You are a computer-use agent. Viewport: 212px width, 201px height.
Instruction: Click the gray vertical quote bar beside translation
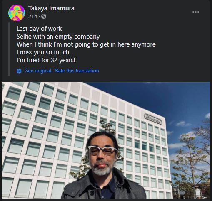point(9,49)
